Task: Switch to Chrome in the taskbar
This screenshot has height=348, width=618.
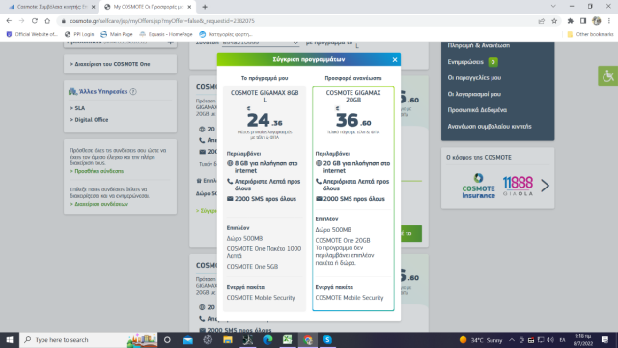Action: click(308, 339)
